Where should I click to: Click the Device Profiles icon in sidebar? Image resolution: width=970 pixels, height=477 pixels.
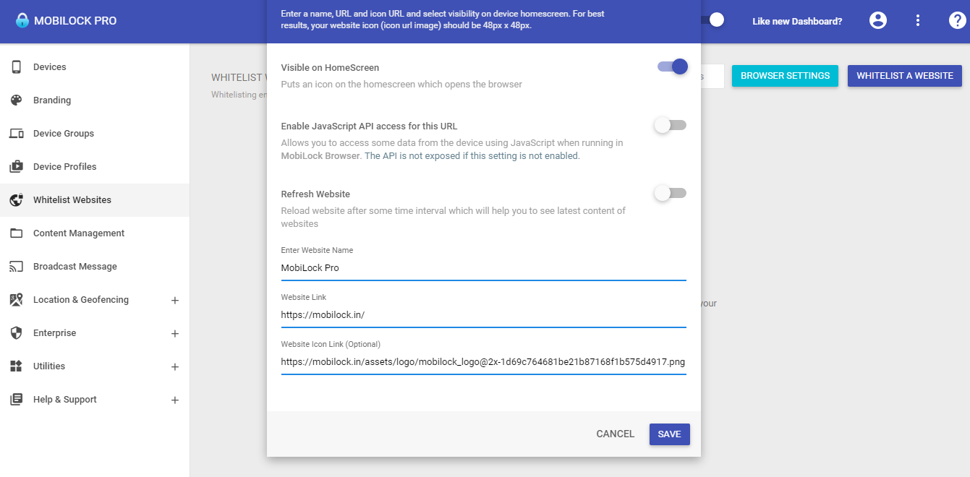click(16, 167)
